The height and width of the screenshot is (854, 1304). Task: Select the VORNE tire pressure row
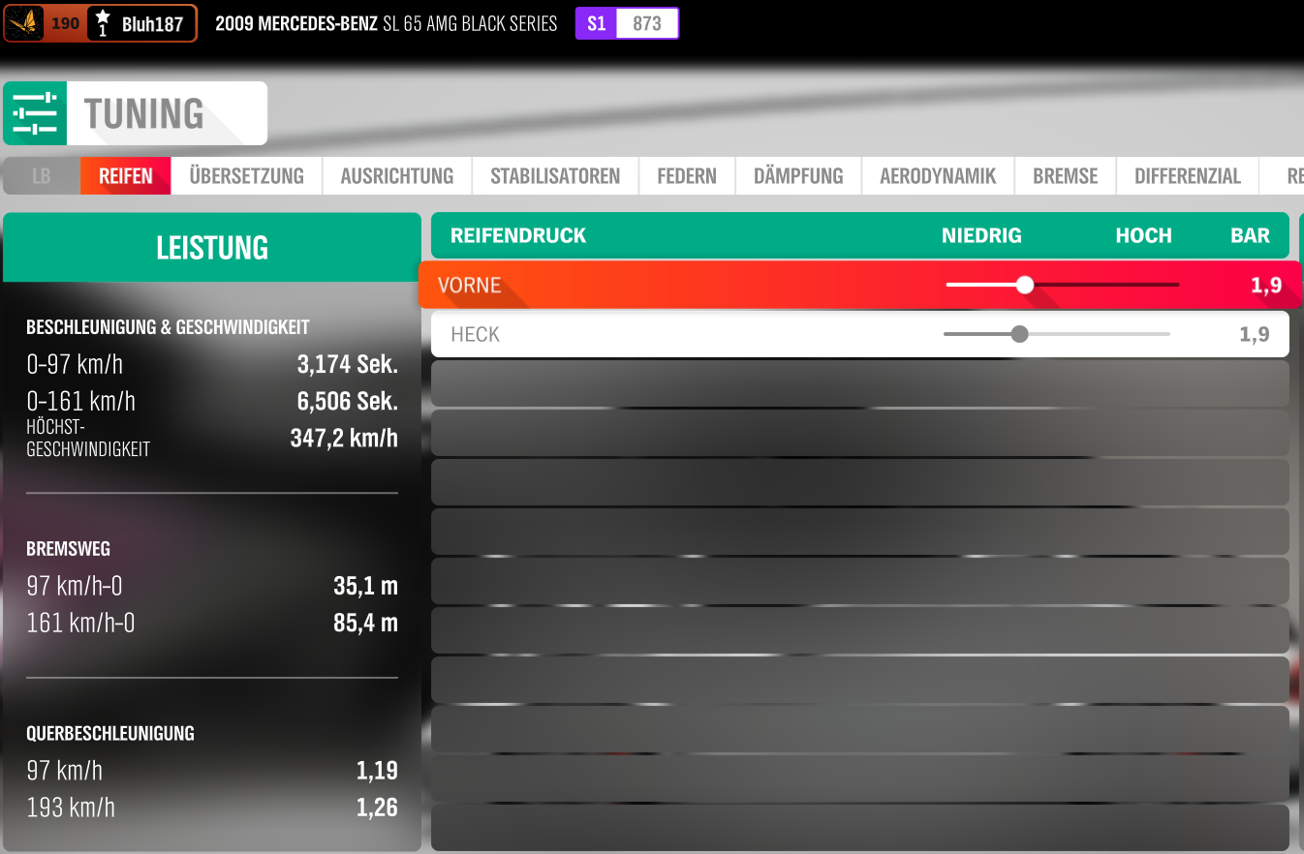pos(860,285)
